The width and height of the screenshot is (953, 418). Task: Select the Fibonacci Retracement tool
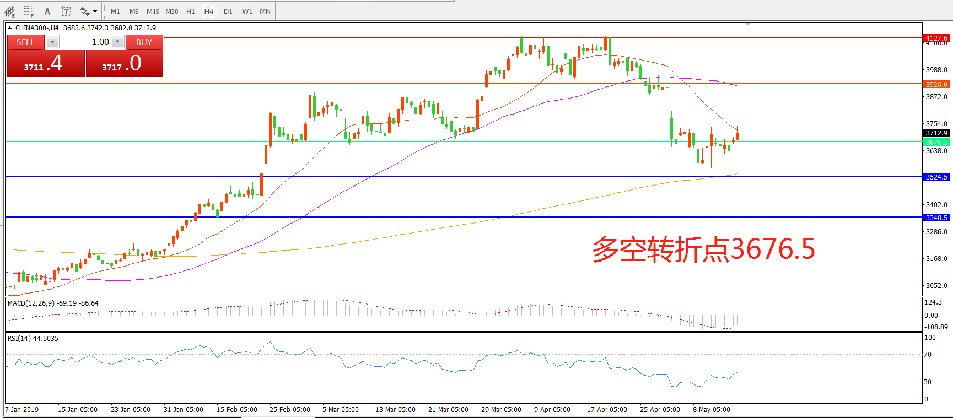pos(29,11)
